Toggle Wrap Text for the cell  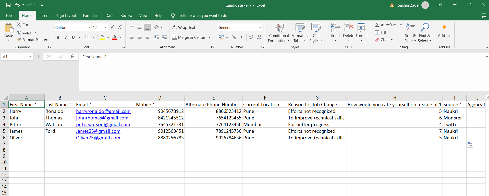click(x=184, y=27)
